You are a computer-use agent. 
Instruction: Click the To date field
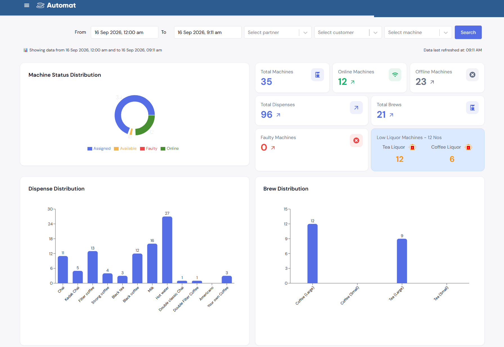pos(208,32)
